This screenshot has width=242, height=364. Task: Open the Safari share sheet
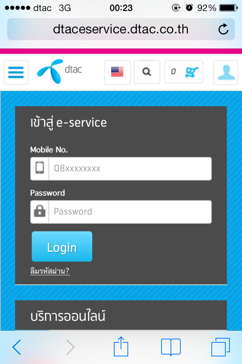click(121, 346)
